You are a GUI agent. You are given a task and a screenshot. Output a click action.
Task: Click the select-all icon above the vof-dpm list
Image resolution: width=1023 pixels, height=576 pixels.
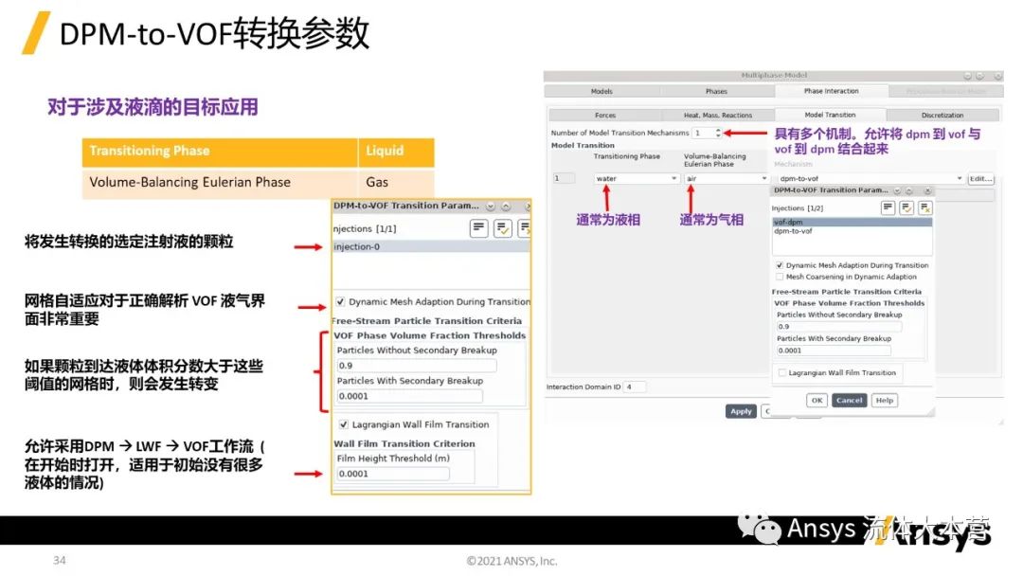(906, 207)
